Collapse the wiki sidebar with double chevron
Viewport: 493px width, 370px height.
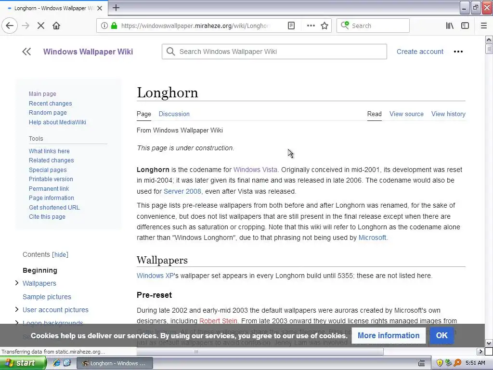coord(27,52)
